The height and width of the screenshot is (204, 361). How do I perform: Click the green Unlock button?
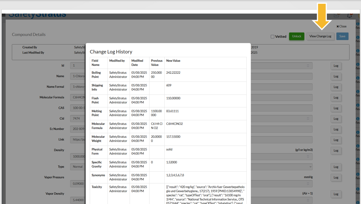click(297, 36)
